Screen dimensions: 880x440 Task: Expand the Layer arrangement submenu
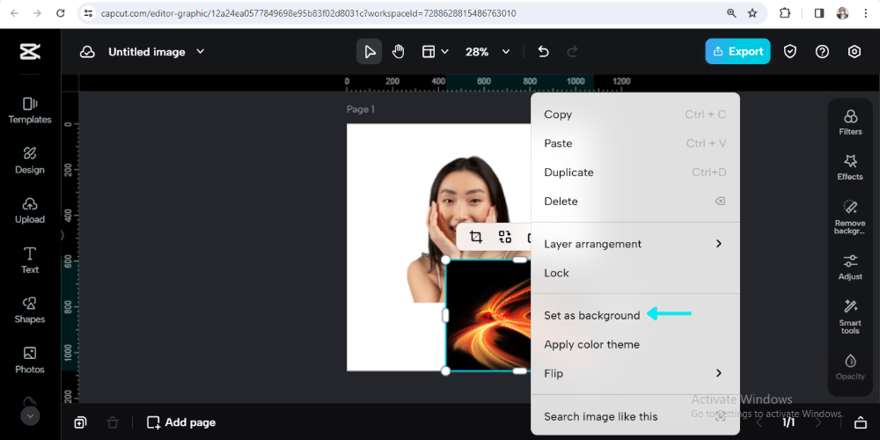tap(634, 244)
